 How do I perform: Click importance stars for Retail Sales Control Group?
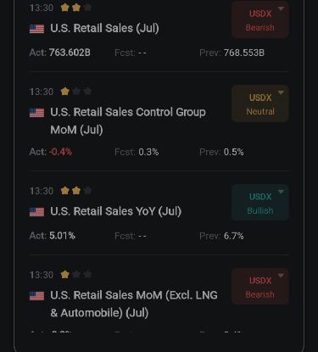(76, 92)
